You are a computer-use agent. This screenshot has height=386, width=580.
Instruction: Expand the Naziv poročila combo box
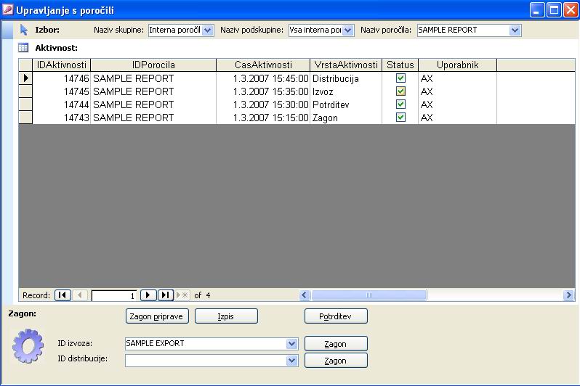(x=515, y=30)
